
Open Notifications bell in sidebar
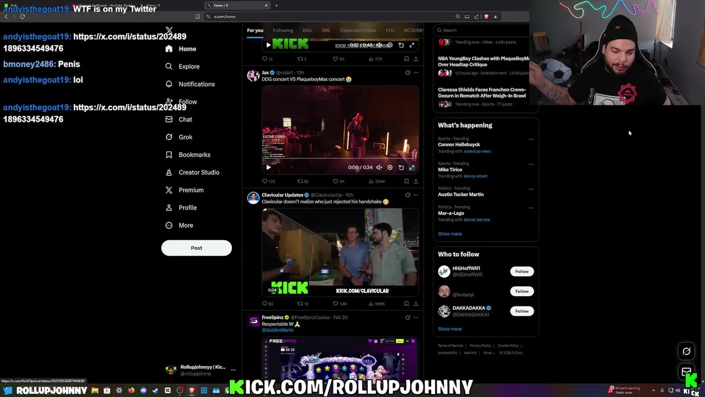190,84
